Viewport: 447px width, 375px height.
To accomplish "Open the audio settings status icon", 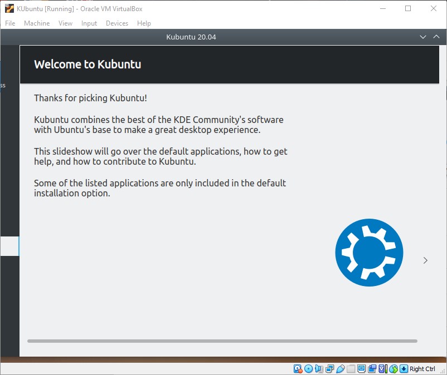I will tap(319, 369).
